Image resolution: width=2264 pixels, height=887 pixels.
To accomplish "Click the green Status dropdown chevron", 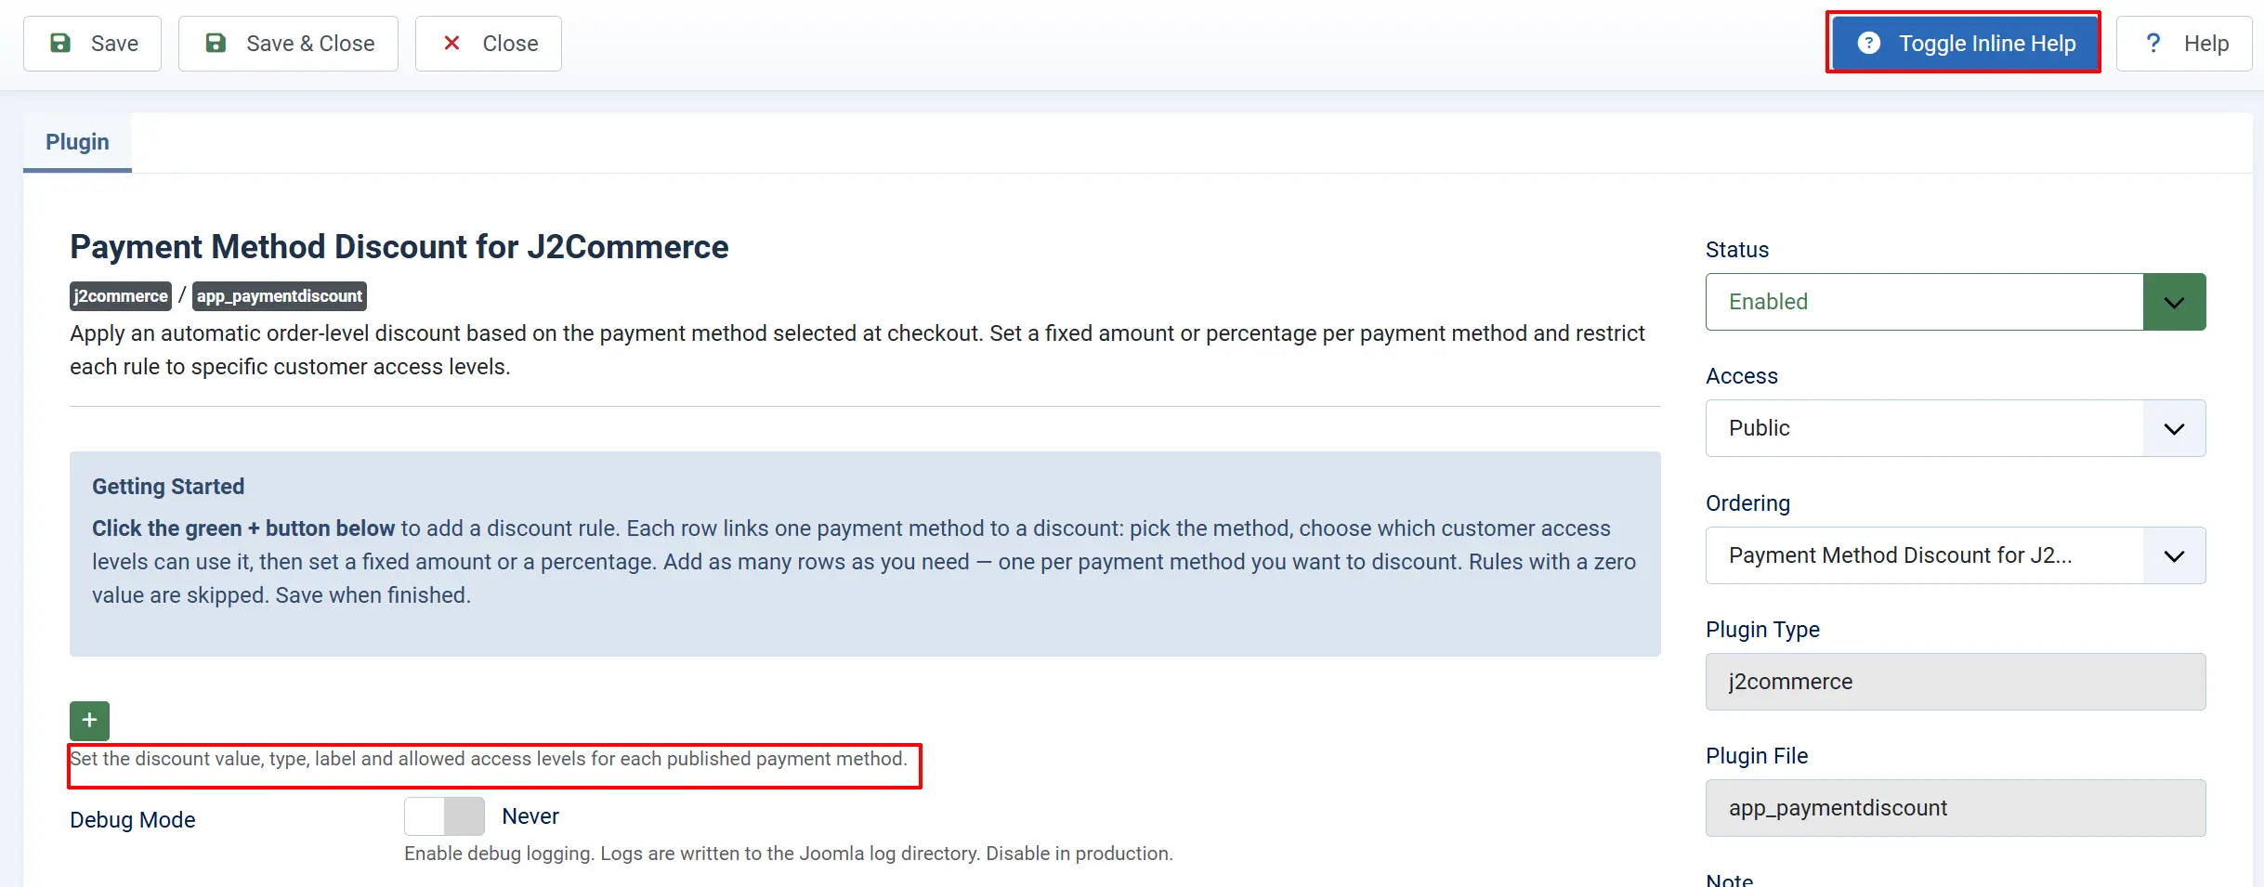I will tap(2174, 302).
